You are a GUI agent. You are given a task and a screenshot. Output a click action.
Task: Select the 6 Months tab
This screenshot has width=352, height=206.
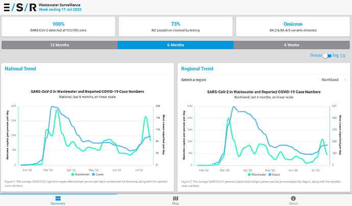[175, 45]
